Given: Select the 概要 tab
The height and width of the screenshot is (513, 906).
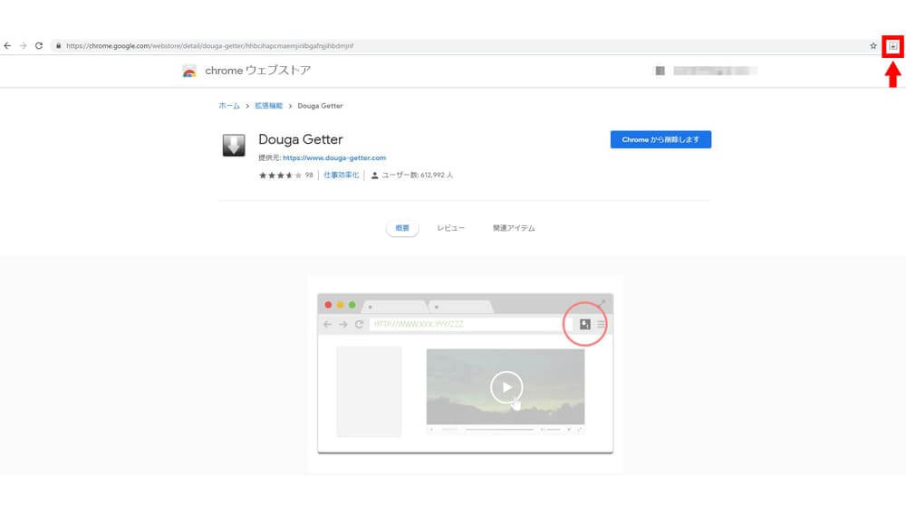Looking at the screenshot, I should click(402, 228).
